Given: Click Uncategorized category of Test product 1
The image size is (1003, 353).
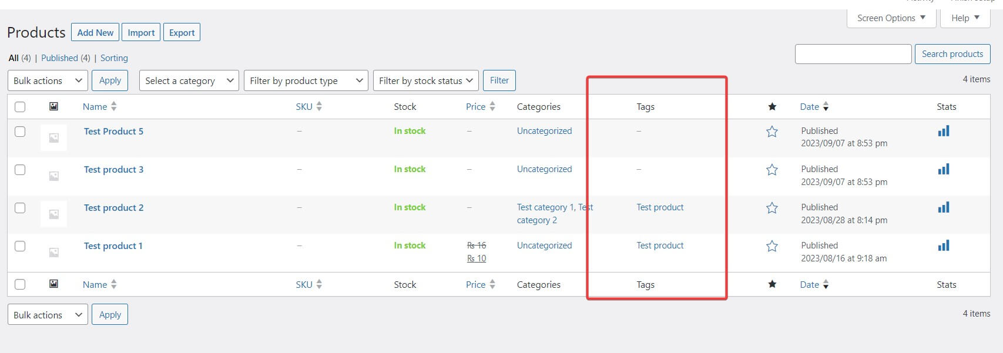Looking at the screenshot, I should pyautogui.click(x=544, y=246).
